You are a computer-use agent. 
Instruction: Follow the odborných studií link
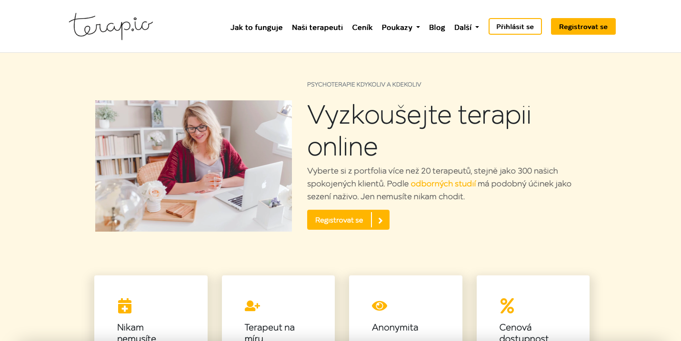[x=443, y=184]
